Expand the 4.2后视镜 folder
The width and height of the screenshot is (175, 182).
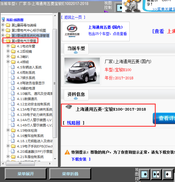coord(8,51)
